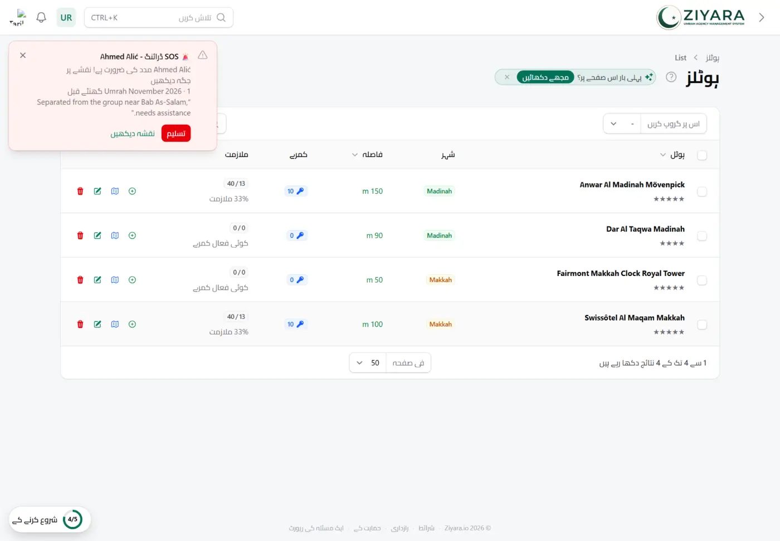Delete the Swissôtel Al Maqam Makkah hotel
The width and height of the screenshot is (780, 541).
point(80,324)
